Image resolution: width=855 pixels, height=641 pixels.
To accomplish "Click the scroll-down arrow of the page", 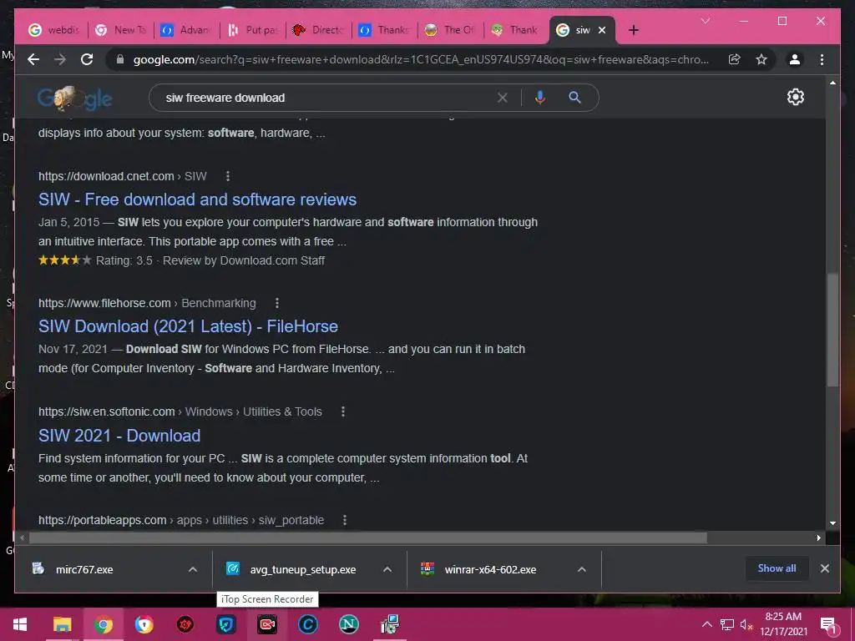I will click(x=832, y=523).
